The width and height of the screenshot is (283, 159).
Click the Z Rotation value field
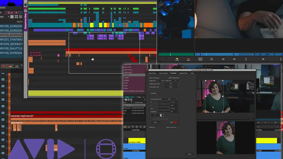174,112
